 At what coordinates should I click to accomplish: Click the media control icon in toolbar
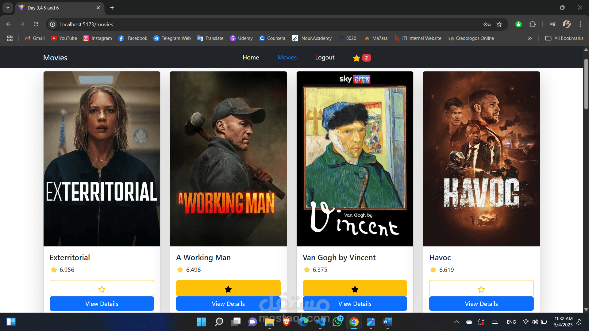click(x=553, y=24)
